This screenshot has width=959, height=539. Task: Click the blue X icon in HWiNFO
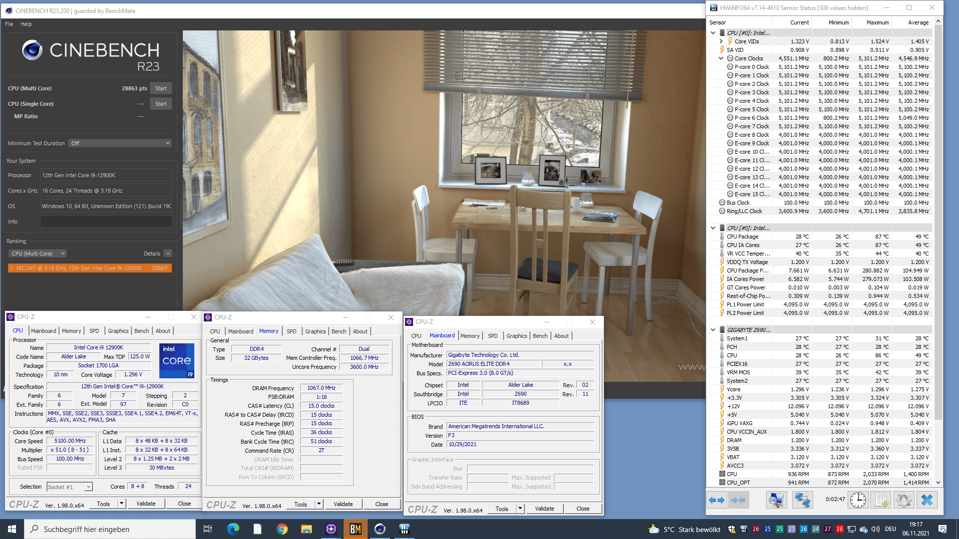pyautogui.click(x=927, y=500)
